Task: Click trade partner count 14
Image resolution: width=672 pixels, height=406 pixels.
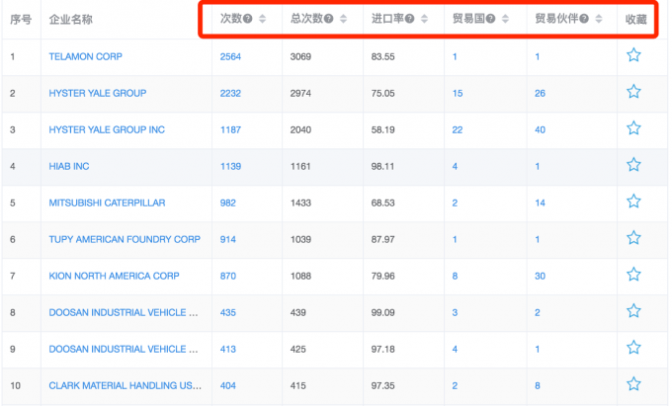Action: tap(540, 203)
